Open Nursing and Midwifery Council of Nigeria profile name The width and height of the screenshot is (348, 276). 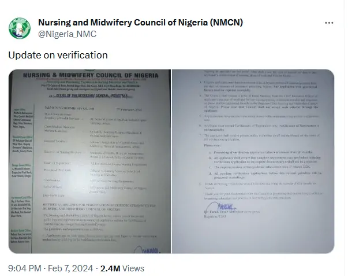coord(127,23)
